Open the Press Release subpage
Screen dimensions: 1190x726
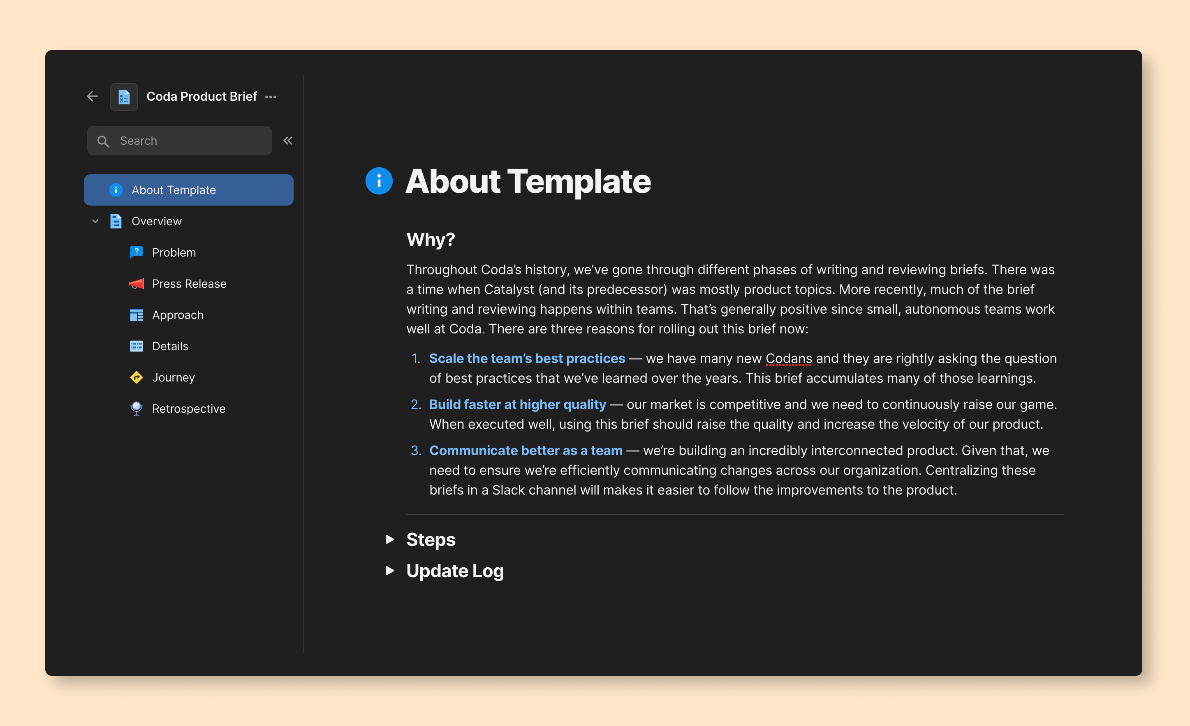(x=189, y=283)
